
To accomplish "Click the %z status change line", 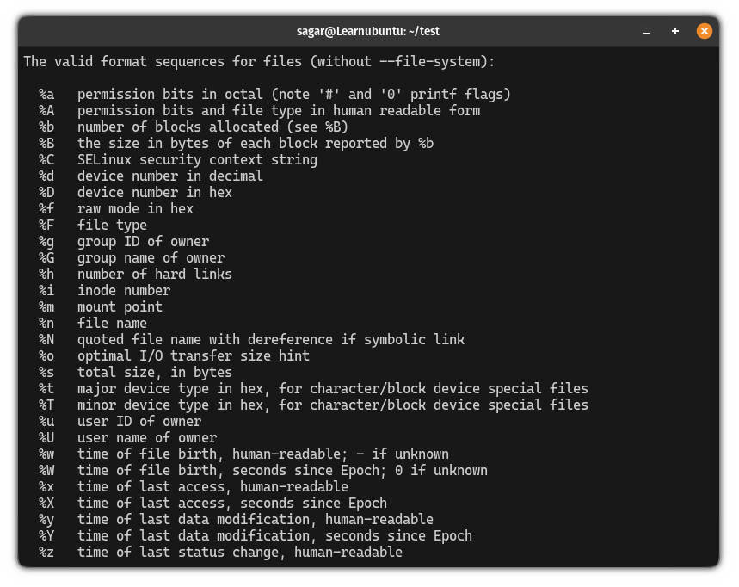I will pos(215,552).
